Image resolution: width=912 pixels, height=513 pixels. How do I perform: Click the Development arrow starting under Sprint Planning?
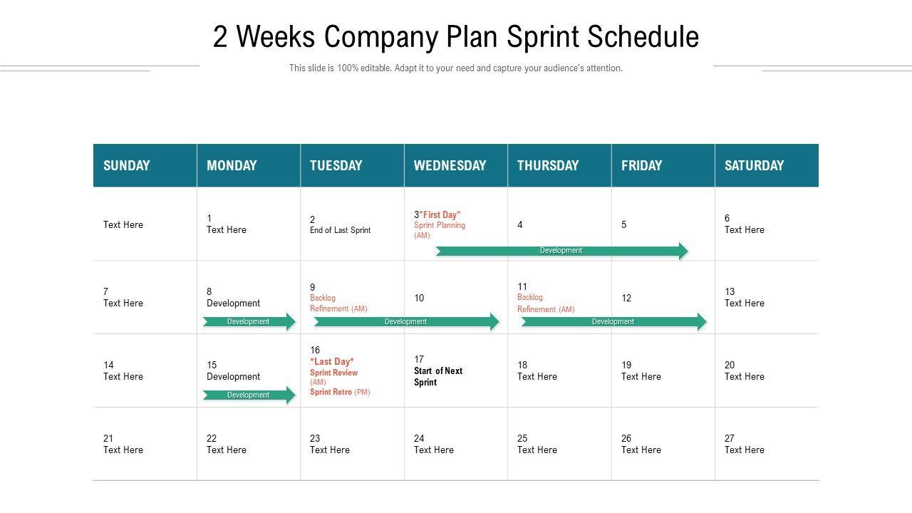coord(561,251)
